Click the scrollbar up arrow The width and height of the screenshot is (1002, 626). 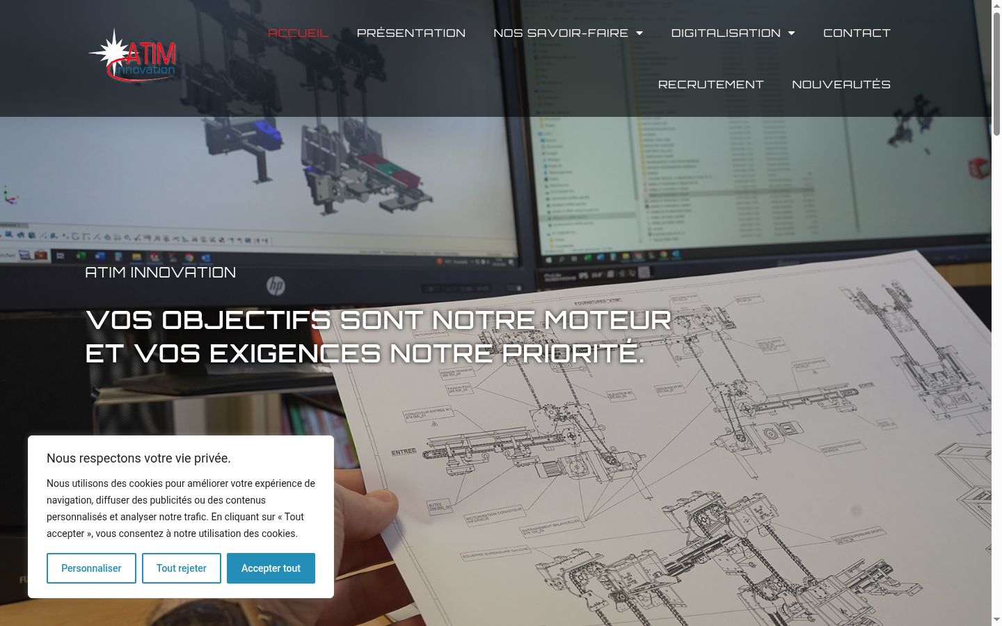tap(996, 6)
